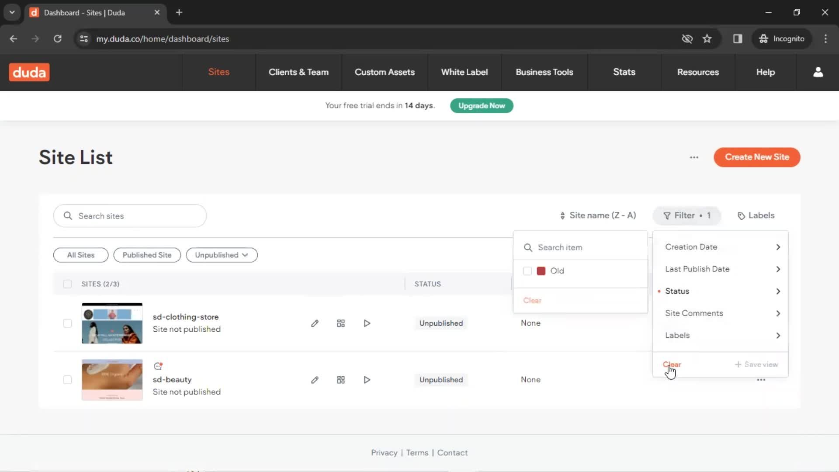This screenshot has height=472, width=839.
Task: Select the Published Site view chip
Action: (x=147, y=255)
